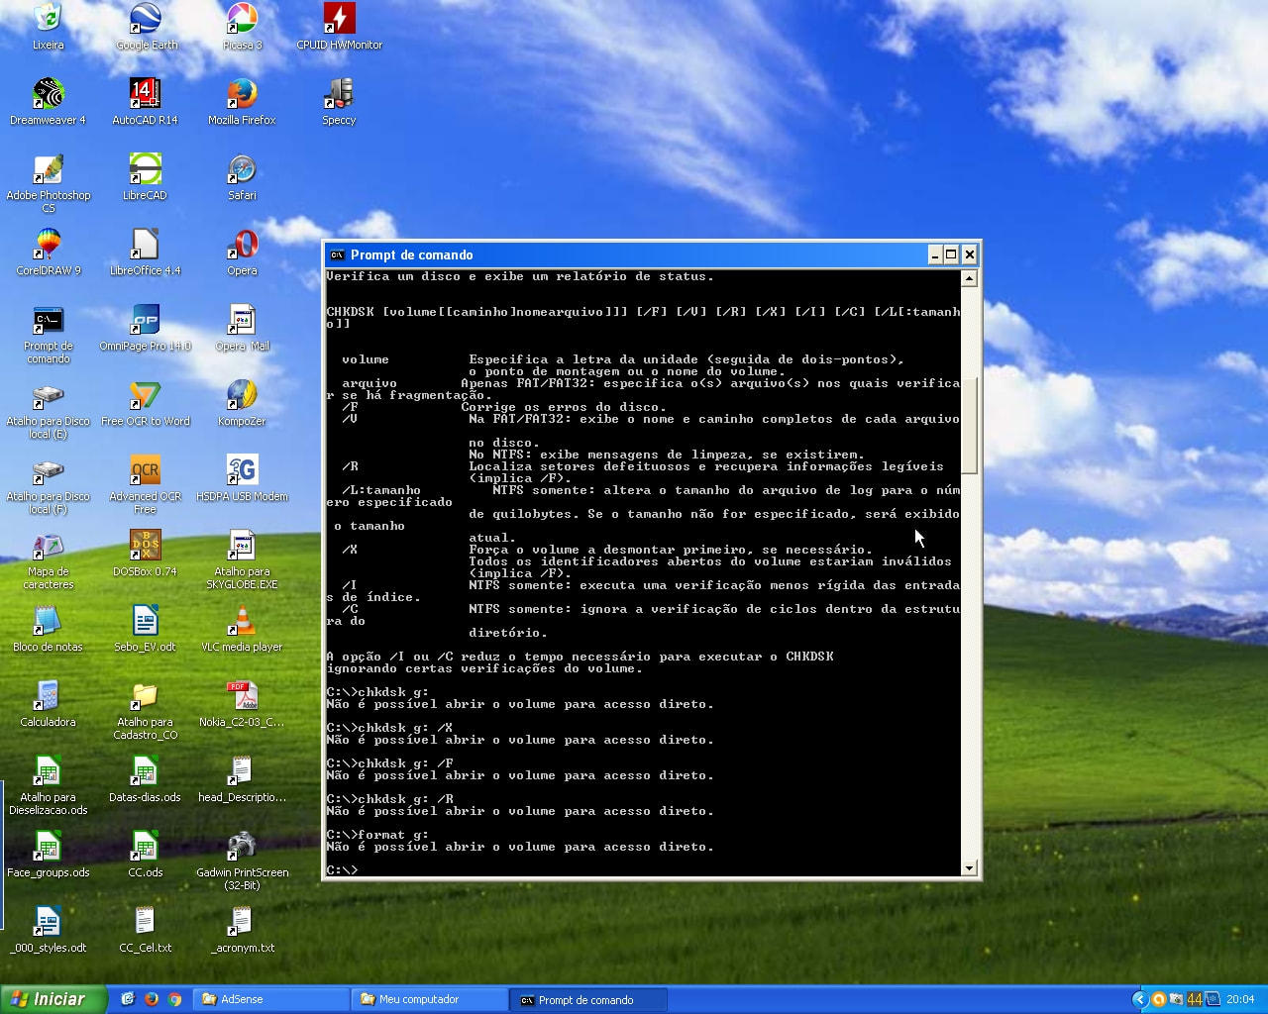Viewport: 1268px width, 1014px height.
Task: Click the Iniciar start button
Action: (x=53, y=999)
